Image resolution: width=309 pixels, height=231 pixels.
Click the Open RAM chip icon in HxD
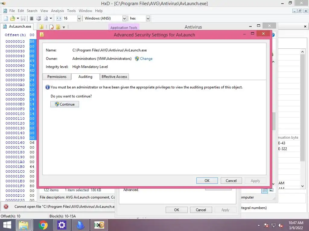31,18
